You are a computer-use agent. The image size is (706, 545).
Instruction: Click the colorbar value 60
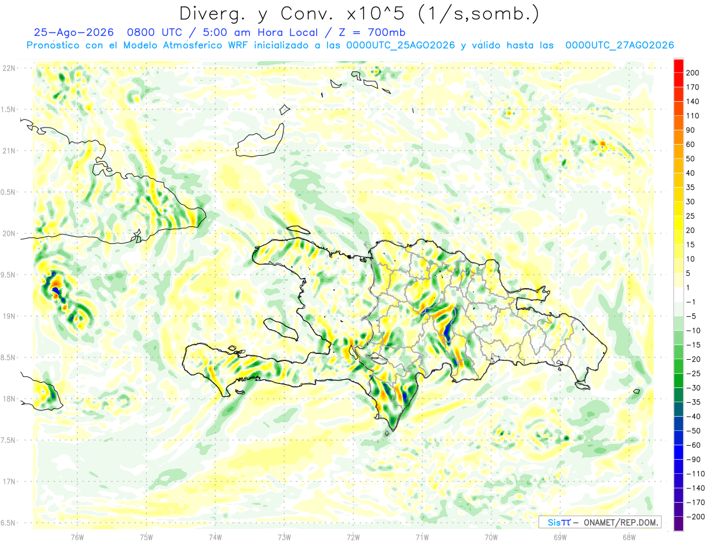[691, 144]
